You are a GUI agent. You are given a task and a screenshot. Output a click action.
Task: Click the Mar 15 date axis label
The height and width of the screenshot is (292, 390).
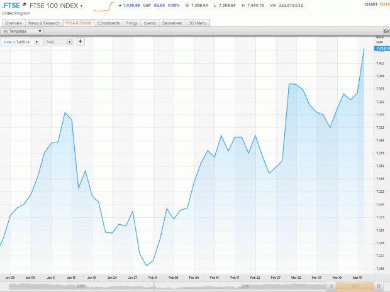[x=357, y=278]
